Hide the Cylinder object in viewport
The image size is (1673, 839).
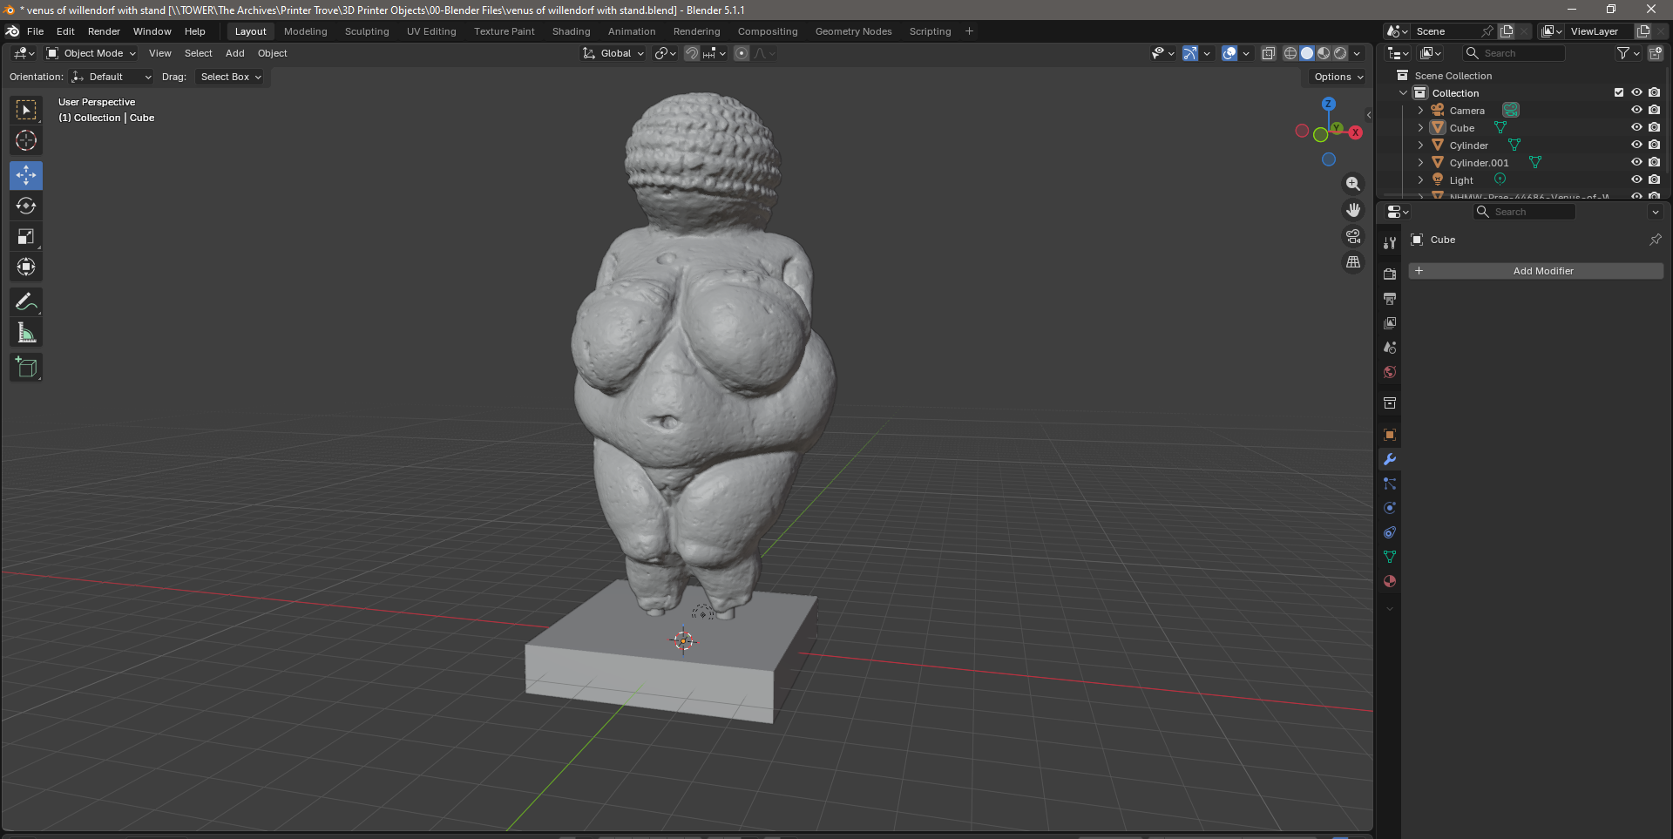coord(1636,145)
